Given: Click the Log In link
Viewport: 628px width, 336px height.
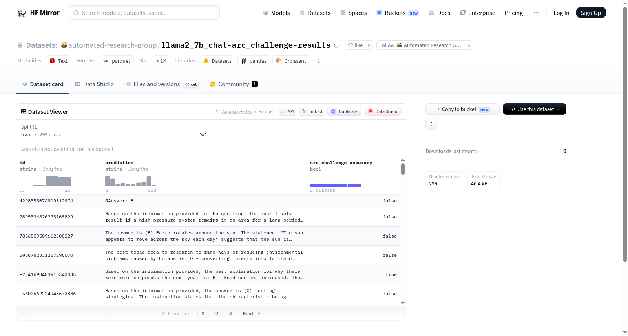Looking at the screenshot, I should 561,13.
